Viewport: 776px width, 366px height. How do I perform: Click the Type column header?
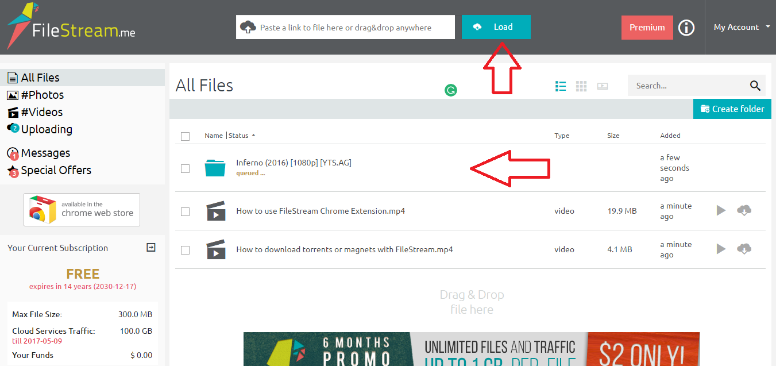tap(562, 136)
